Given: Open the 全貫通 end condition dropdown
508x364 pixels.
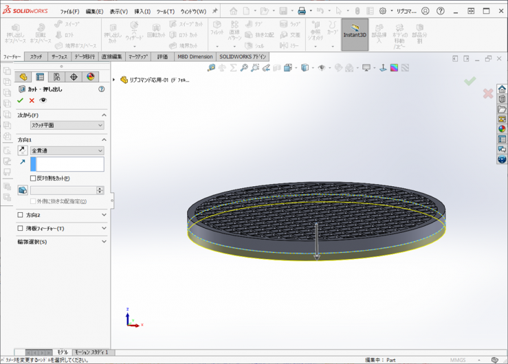Looking at the screenshot, I should (67, 150).
